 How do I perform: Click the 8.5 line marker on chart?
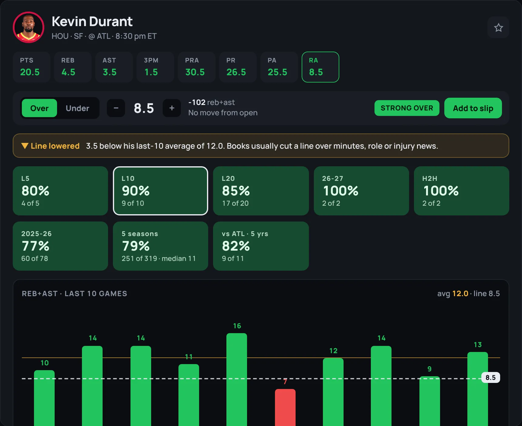point(490,377)
